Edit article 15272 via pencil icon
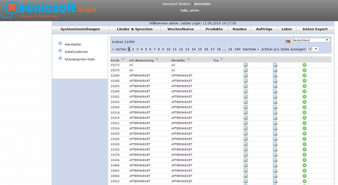 [246, 65]
